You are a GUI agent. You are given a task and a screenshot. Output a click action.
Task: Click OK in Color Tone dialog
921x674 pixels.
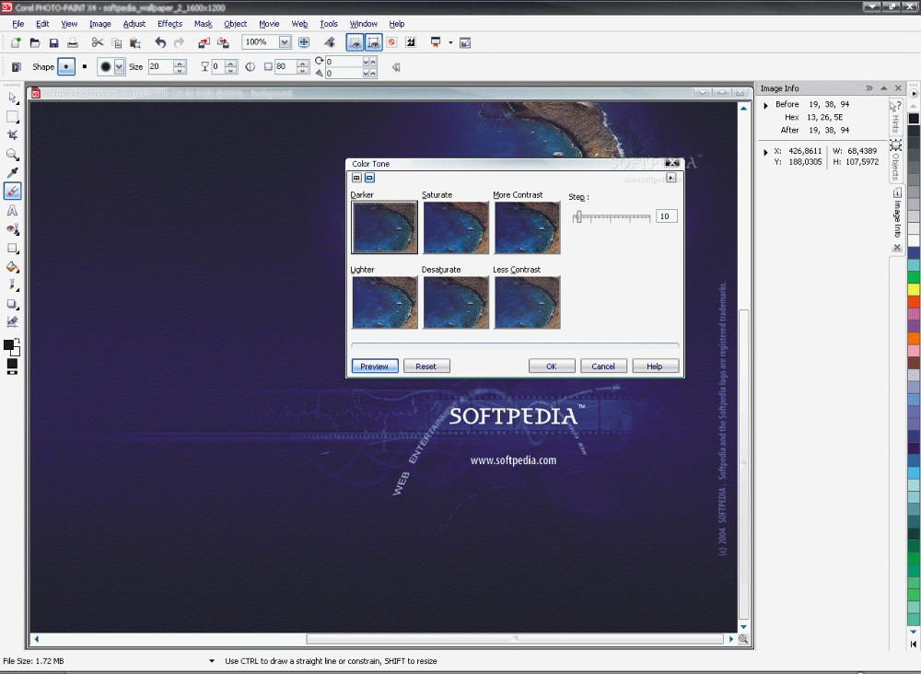[x=552, y=366]
